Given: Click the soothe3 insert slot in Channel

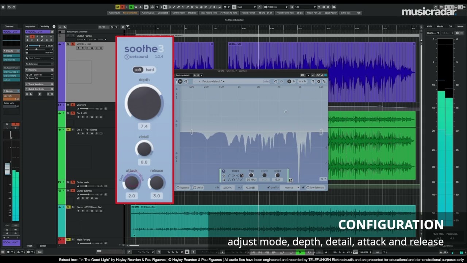Looking at the screenshot, I should [x=11, y=80].
